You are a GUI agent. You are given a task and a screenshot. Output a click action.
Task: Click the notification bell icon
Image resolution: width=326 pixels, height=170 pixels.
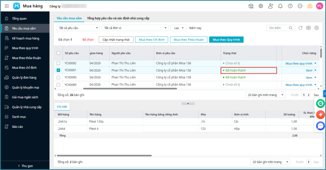(x=280, y=6)
